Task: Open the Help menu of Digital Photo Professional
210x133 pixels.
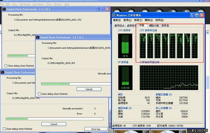Action: tap(67, 4)
